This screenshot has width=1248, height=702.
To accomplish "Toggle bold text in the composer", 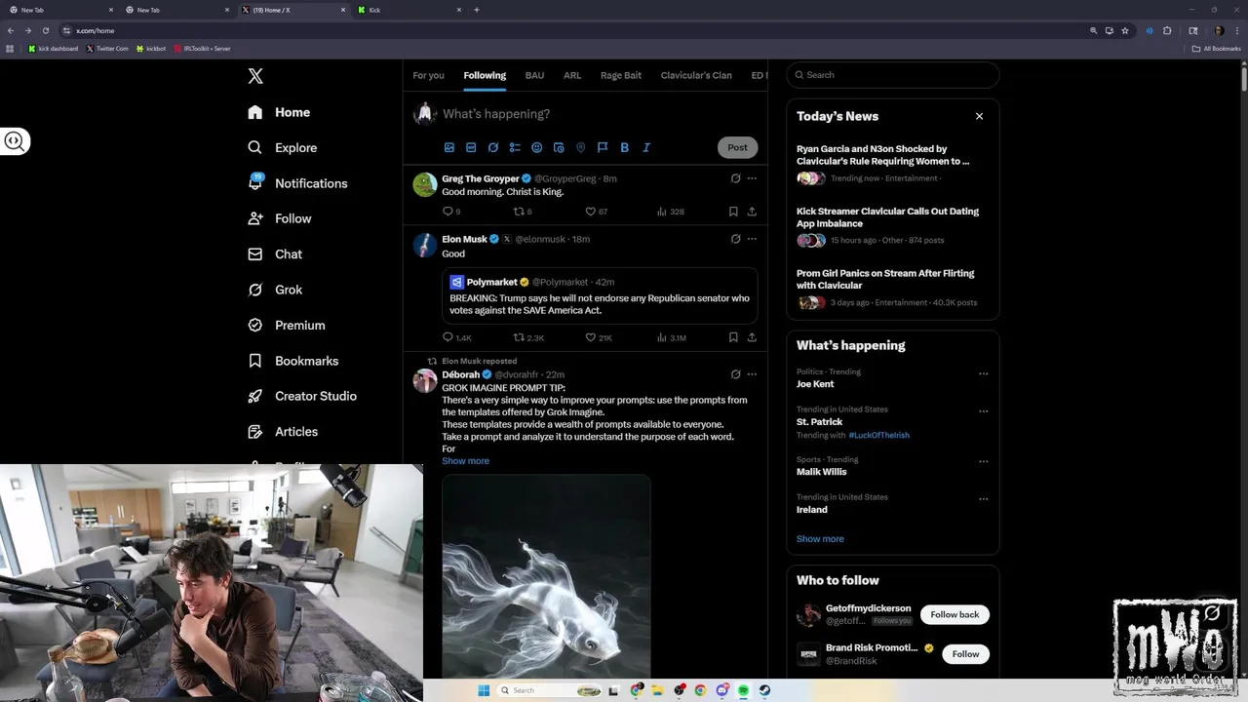I will click(x=625, y=147).
